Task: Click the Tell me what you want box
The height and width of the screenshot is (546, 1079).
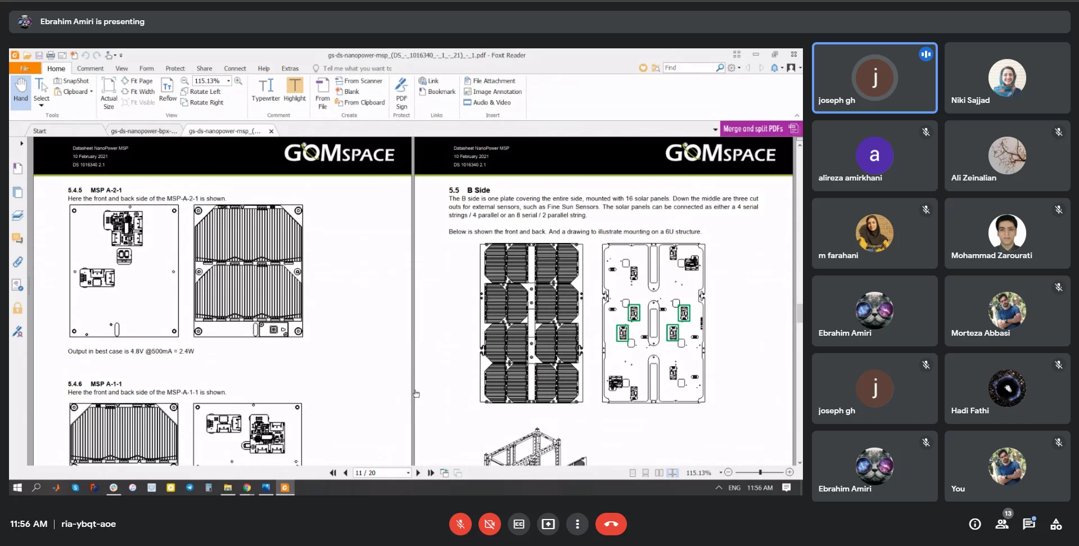Action: click(x=356, y=69)
